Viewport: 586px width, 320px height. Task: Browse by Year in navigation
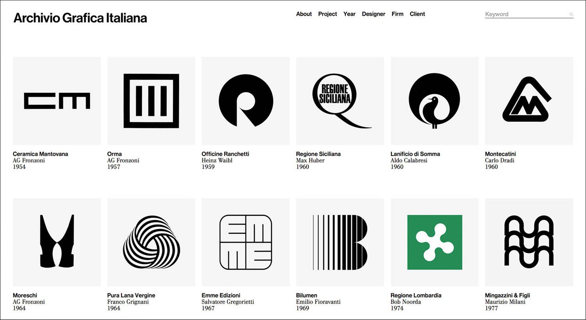click(x=349, y=14)
